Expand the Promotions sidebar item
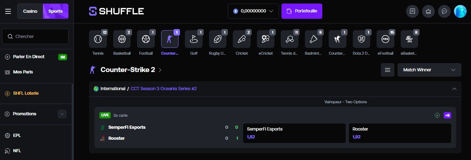Viewport: 471px width, 160px height. (62, 114)
